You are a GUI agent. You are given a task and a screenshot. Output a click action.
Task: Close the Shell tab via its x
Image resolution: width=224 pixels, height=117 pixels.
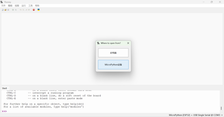pos(8,88)
